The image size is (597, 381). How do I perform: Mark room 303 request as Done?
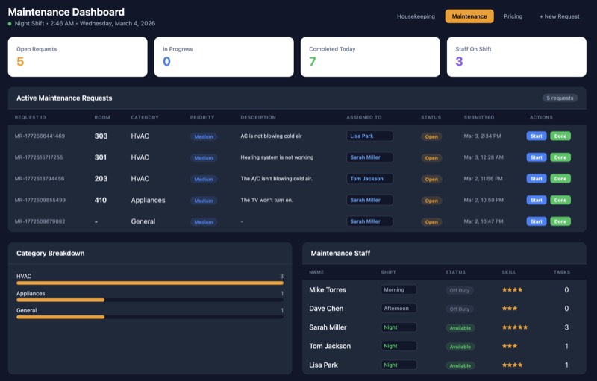[x=560, y=136]
